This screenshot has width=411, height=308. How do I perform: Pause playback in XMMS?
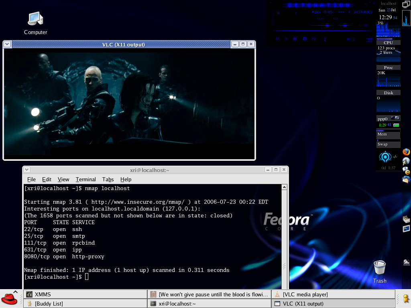tap(295, 39)
